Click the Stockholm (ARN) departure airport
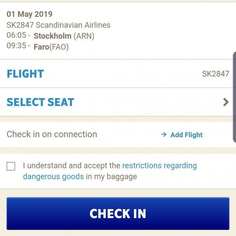 [x=64, y=36]
